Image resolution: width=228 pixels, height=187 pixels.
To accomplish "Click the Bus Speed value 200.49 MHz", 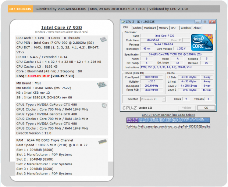I will click(152, 86).
